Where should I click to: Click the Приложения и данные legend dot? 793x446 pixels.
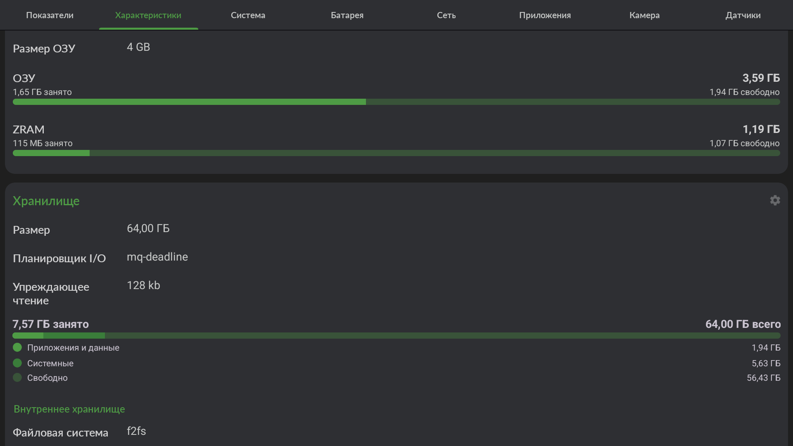tap(17, 347)
